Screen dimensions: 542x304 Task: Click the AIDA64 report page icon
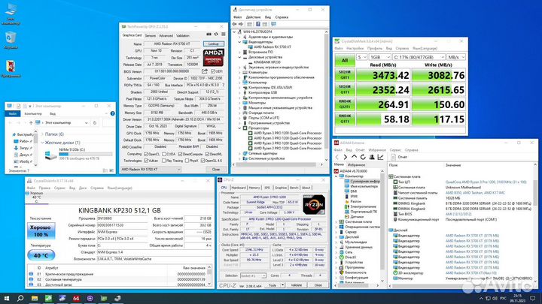(393, 157)
